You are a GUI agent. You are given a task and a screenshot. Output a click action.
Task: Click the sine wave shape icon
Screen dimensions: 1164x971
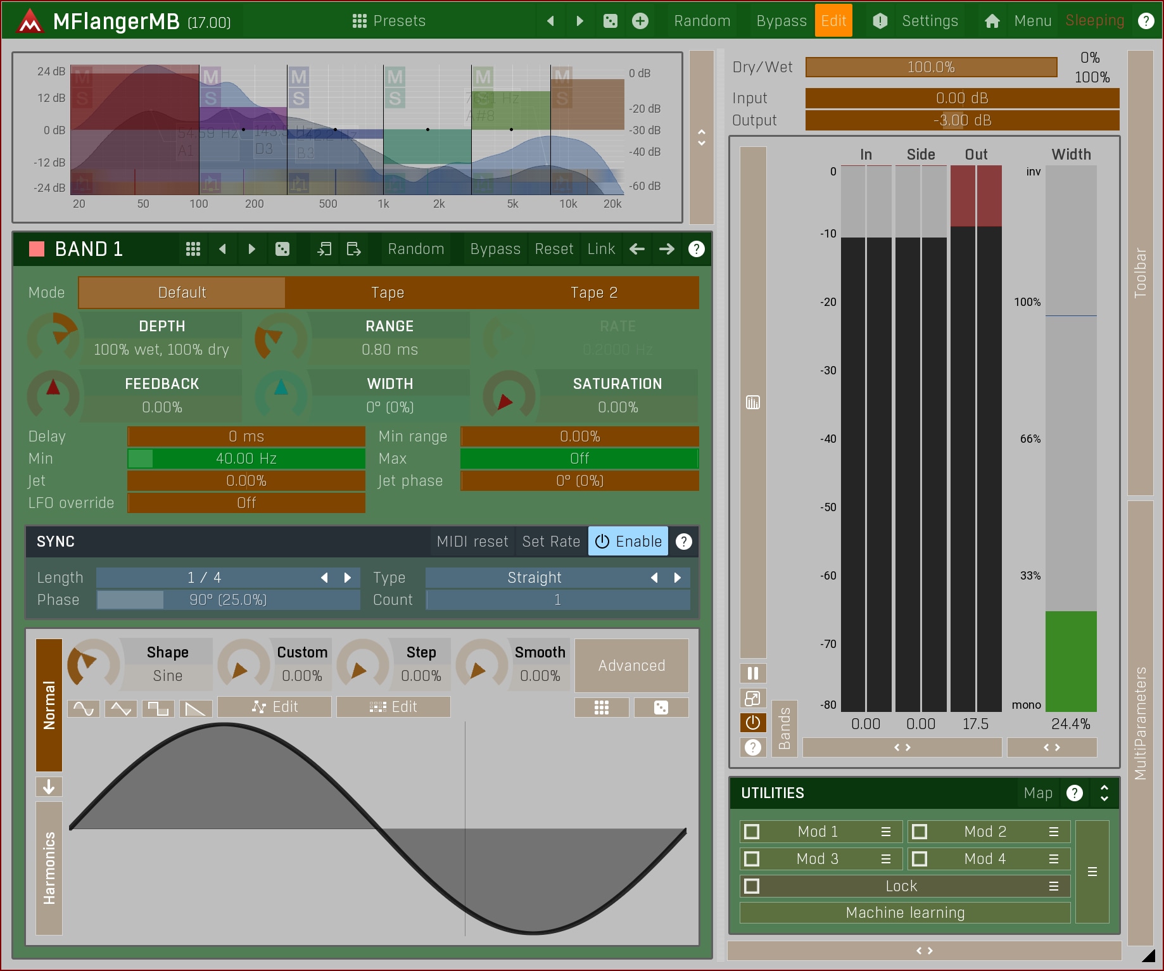(84, 708)
